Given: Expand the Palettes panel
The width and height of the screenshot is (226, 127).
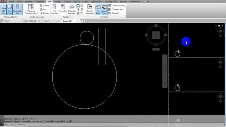Looking at the screenshot, I should pyautogui.click(x=67, y=17).
